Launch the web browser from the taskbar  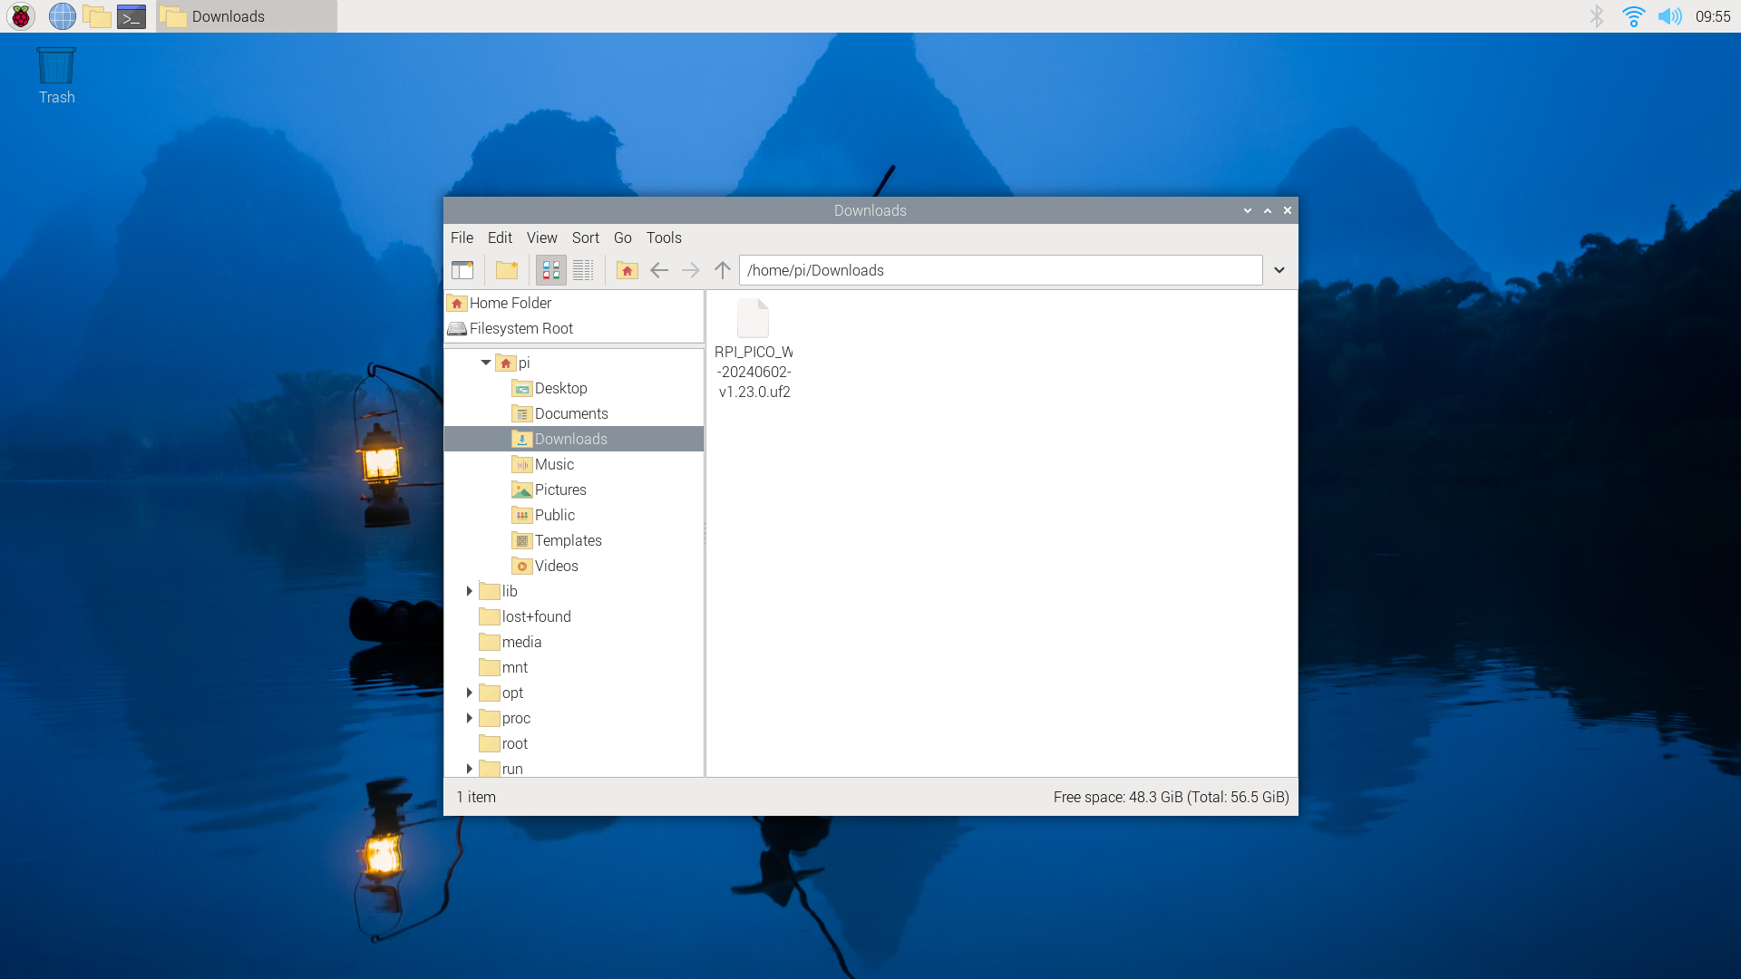point(62,16)
